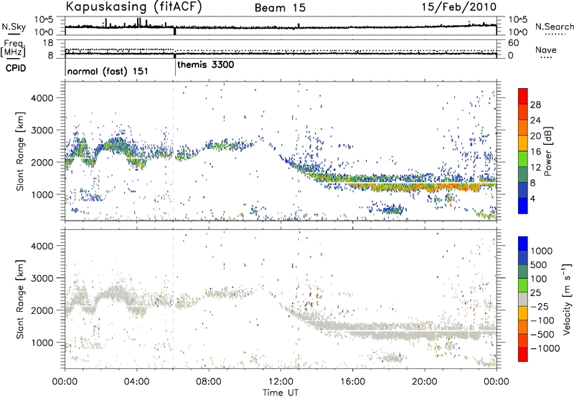Click the "1000" tick on the power panel

coord(42,194)
